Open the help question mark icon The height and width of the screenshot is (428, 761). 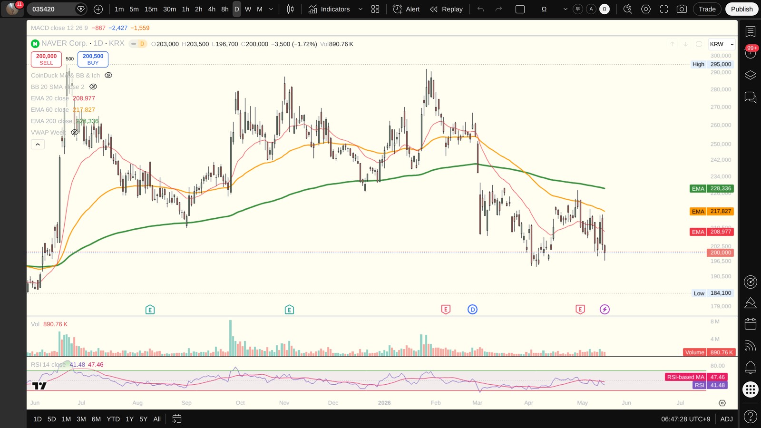[x=750, y=417]
